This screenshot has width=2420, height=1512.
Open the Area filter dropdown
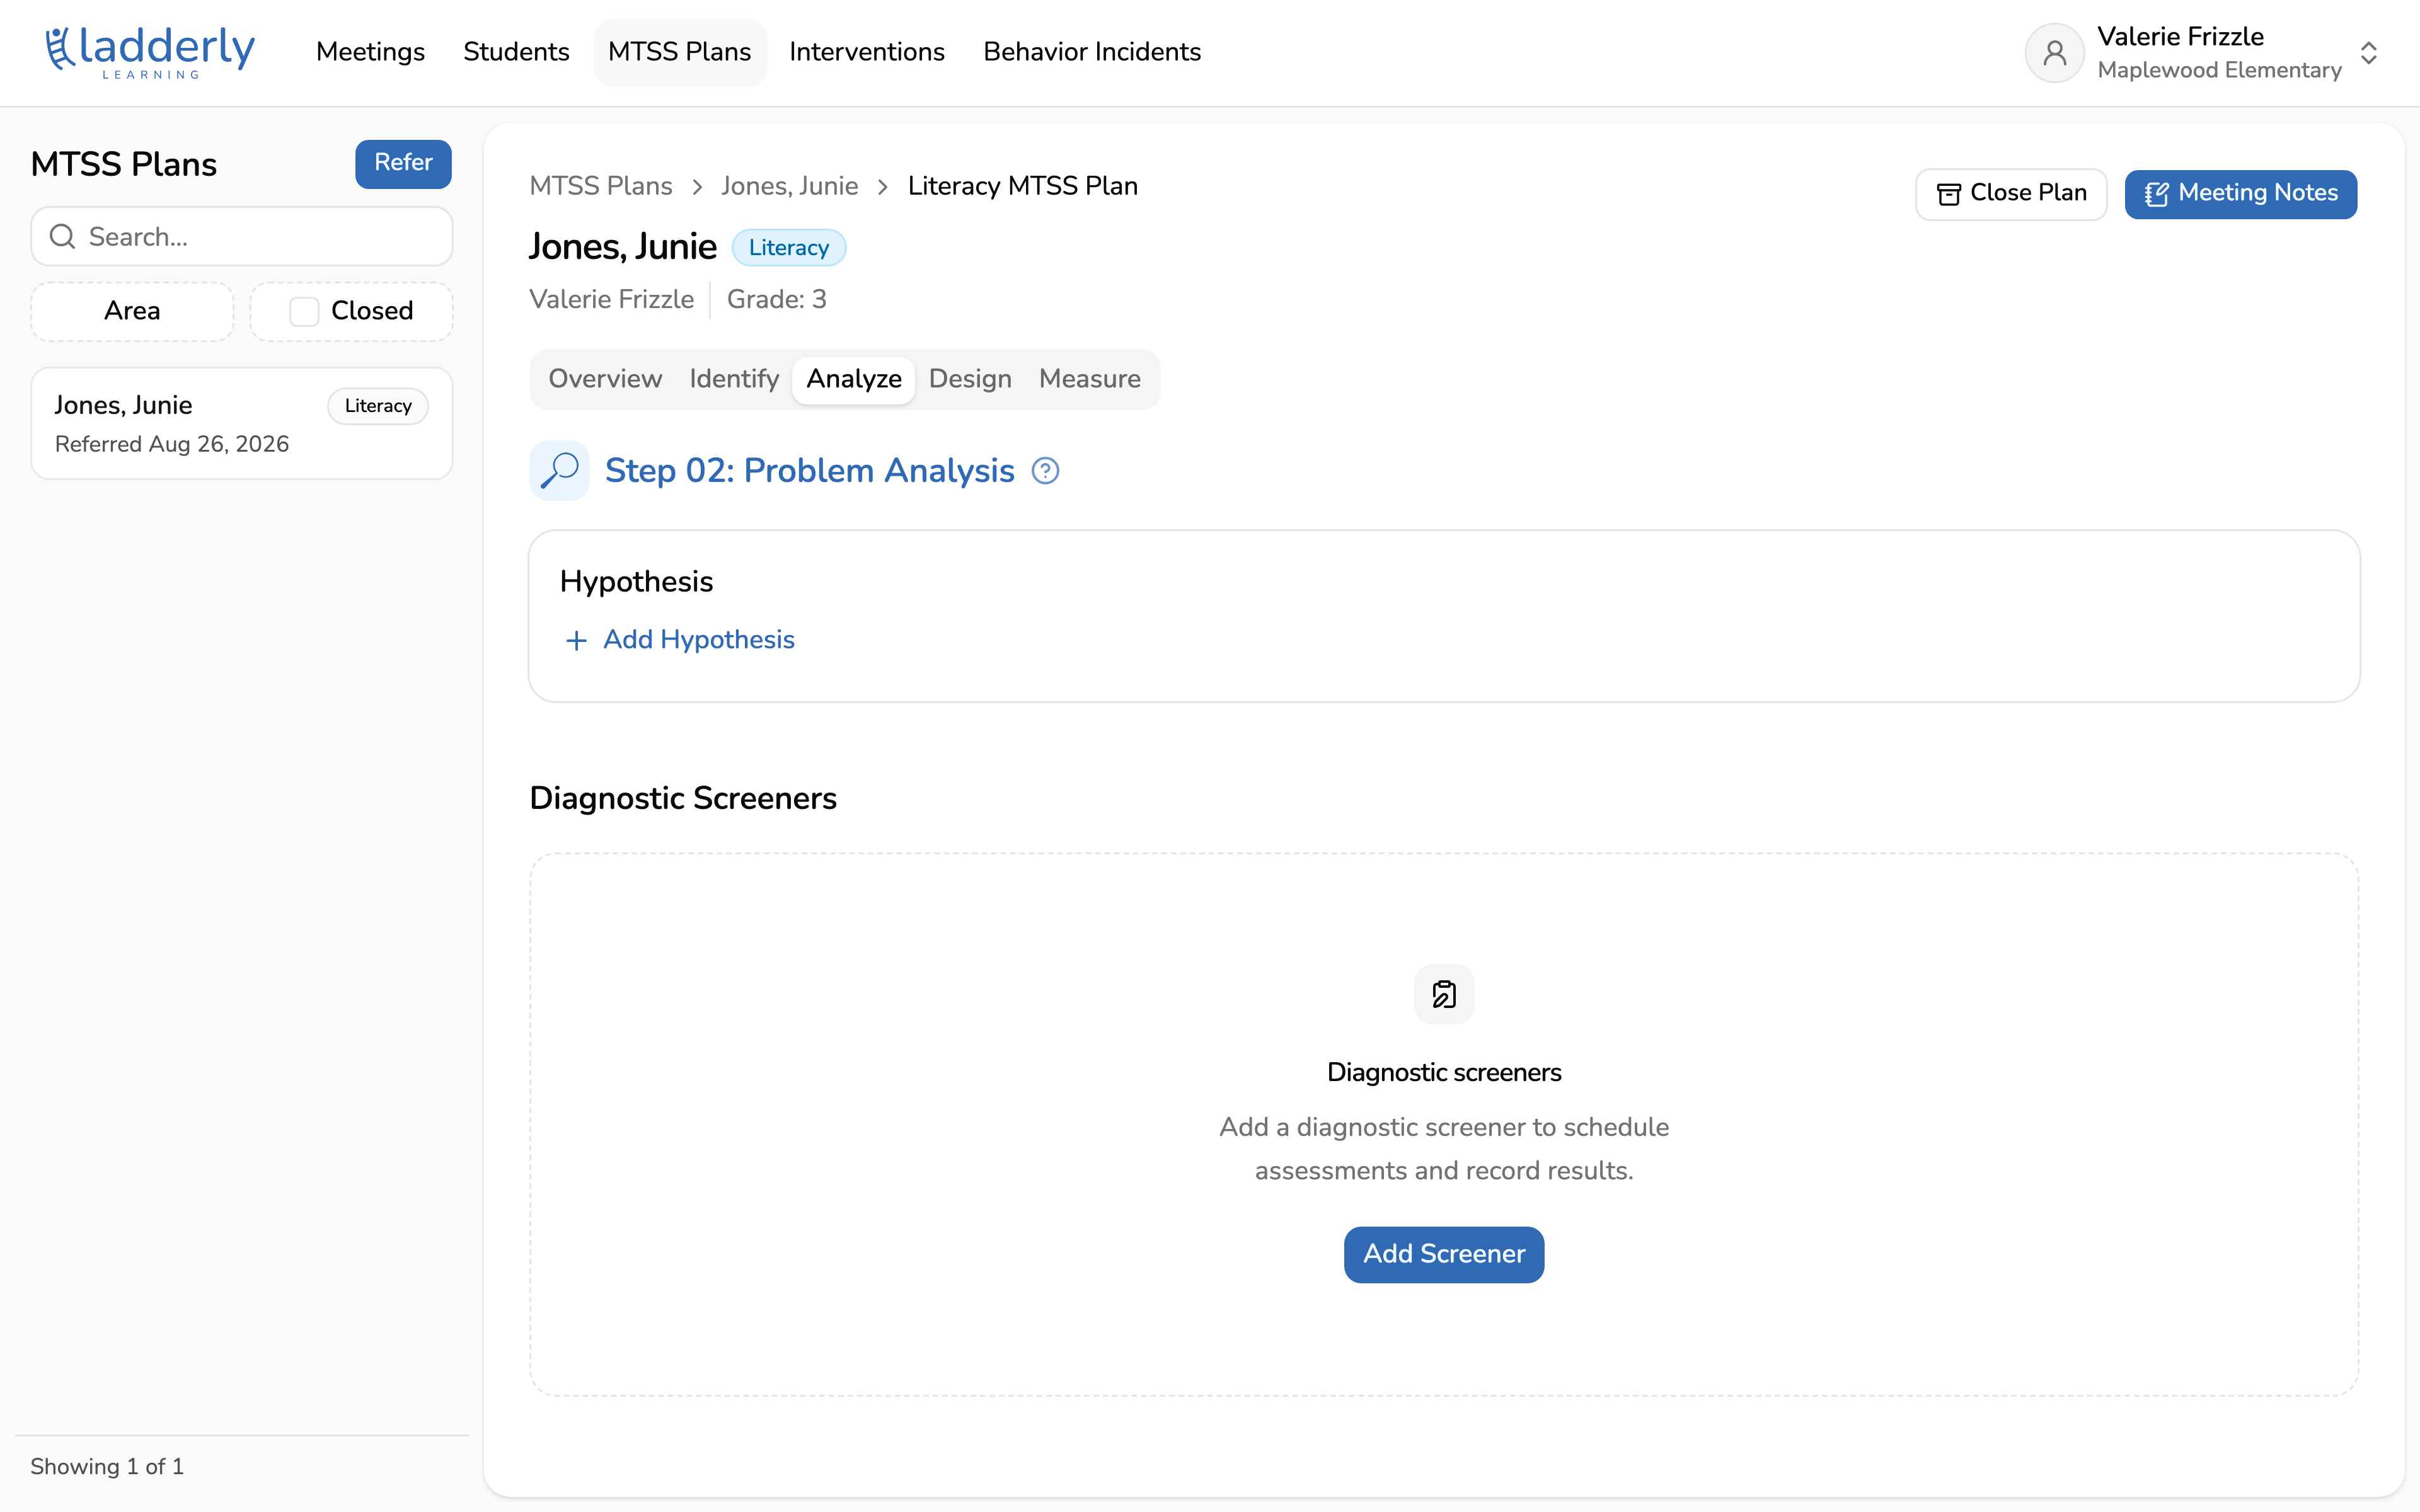click(132, 311)
